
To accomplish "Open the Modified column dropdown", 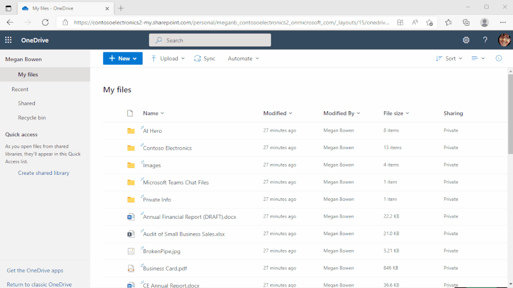I will [277, 113].
